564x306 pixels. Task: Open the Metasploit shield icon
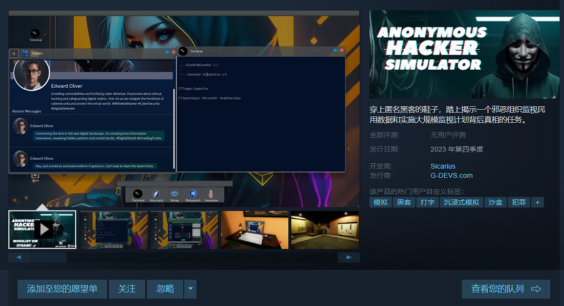point(193,194)
